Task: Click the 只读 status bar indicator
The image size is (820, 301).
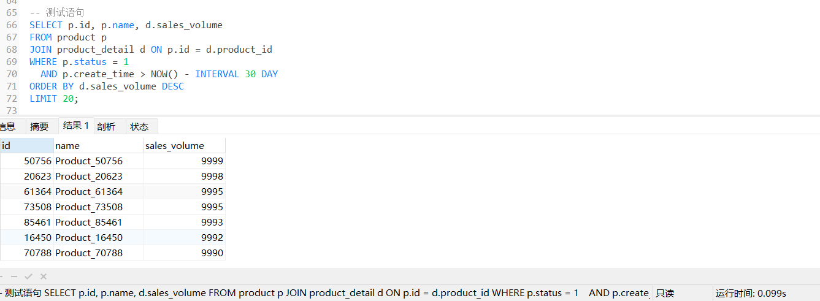Action: tap(665, 293)
